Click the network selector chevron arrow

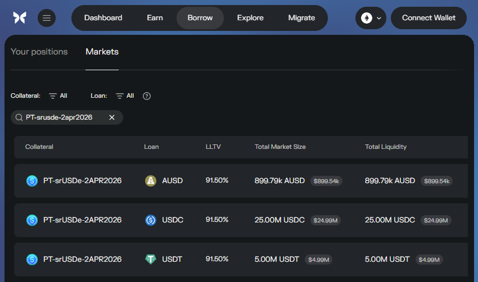(x=379, y=19)
